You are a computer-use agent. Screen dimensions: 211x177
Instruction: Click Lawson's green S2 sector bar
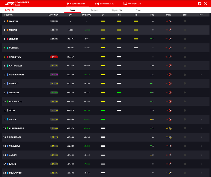coord(119,92)
